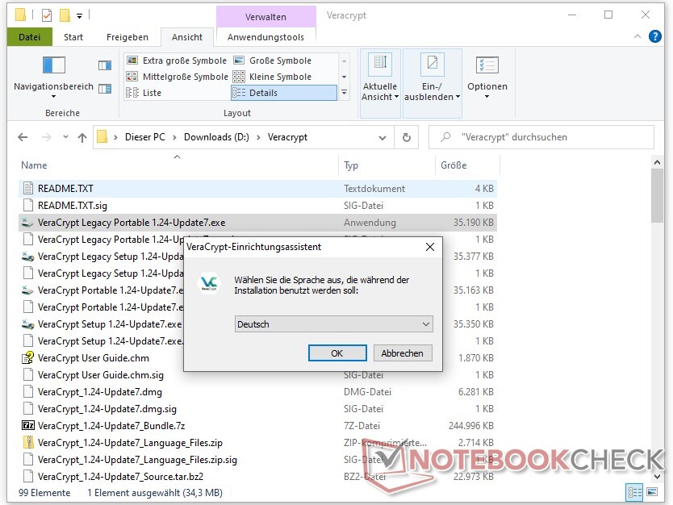Viewport: 673px width, 505px height.
Task: Click the zip icon of Language_Files.zip
Action: click(28, 442)
